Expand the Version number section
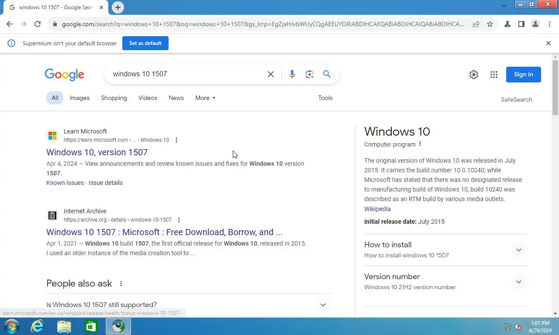 click(x=445, y=282)
